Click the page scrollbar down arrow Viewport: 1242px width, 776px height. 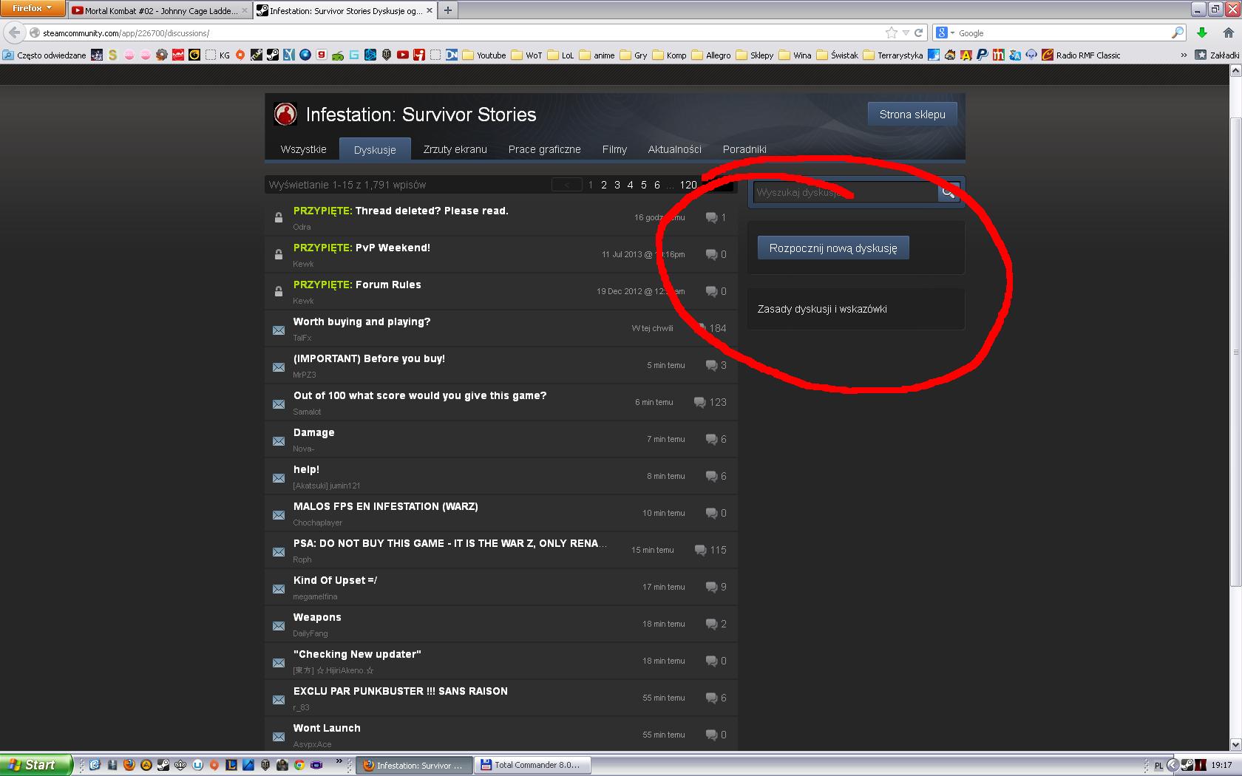click(x=1235, y=744)
